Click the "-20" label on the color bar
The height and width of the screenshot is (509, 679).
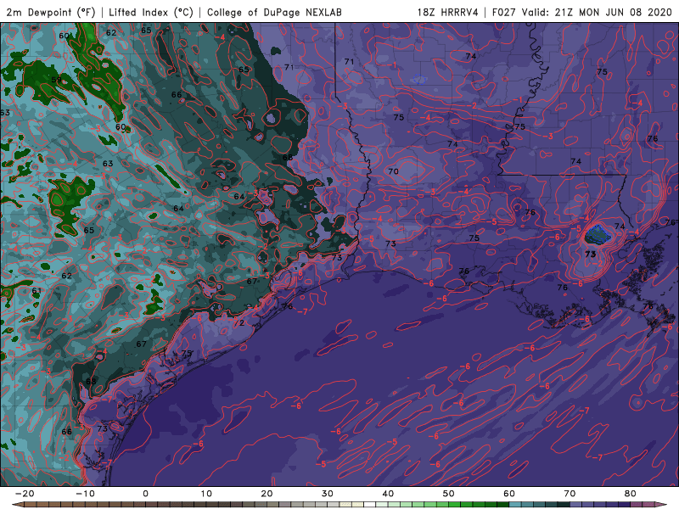25,494
